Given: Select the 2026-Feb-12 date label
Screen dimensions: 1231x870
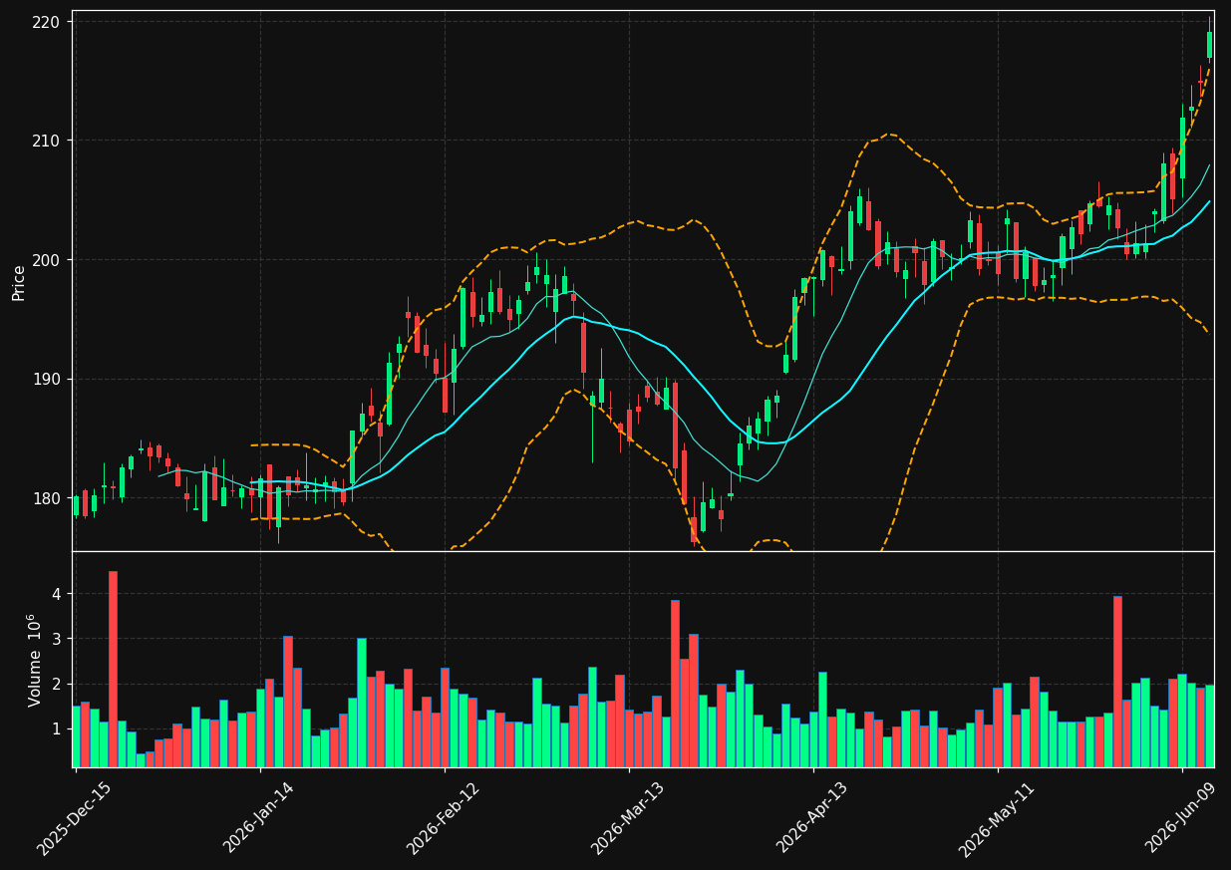Looking at the screenshot, I should pyautogui.click(x=444, y=818).
